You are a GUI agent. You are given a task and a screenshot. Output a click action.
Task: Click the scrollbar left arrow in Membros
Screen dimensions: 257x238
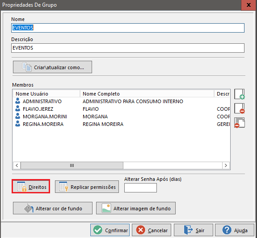point(17,165)
